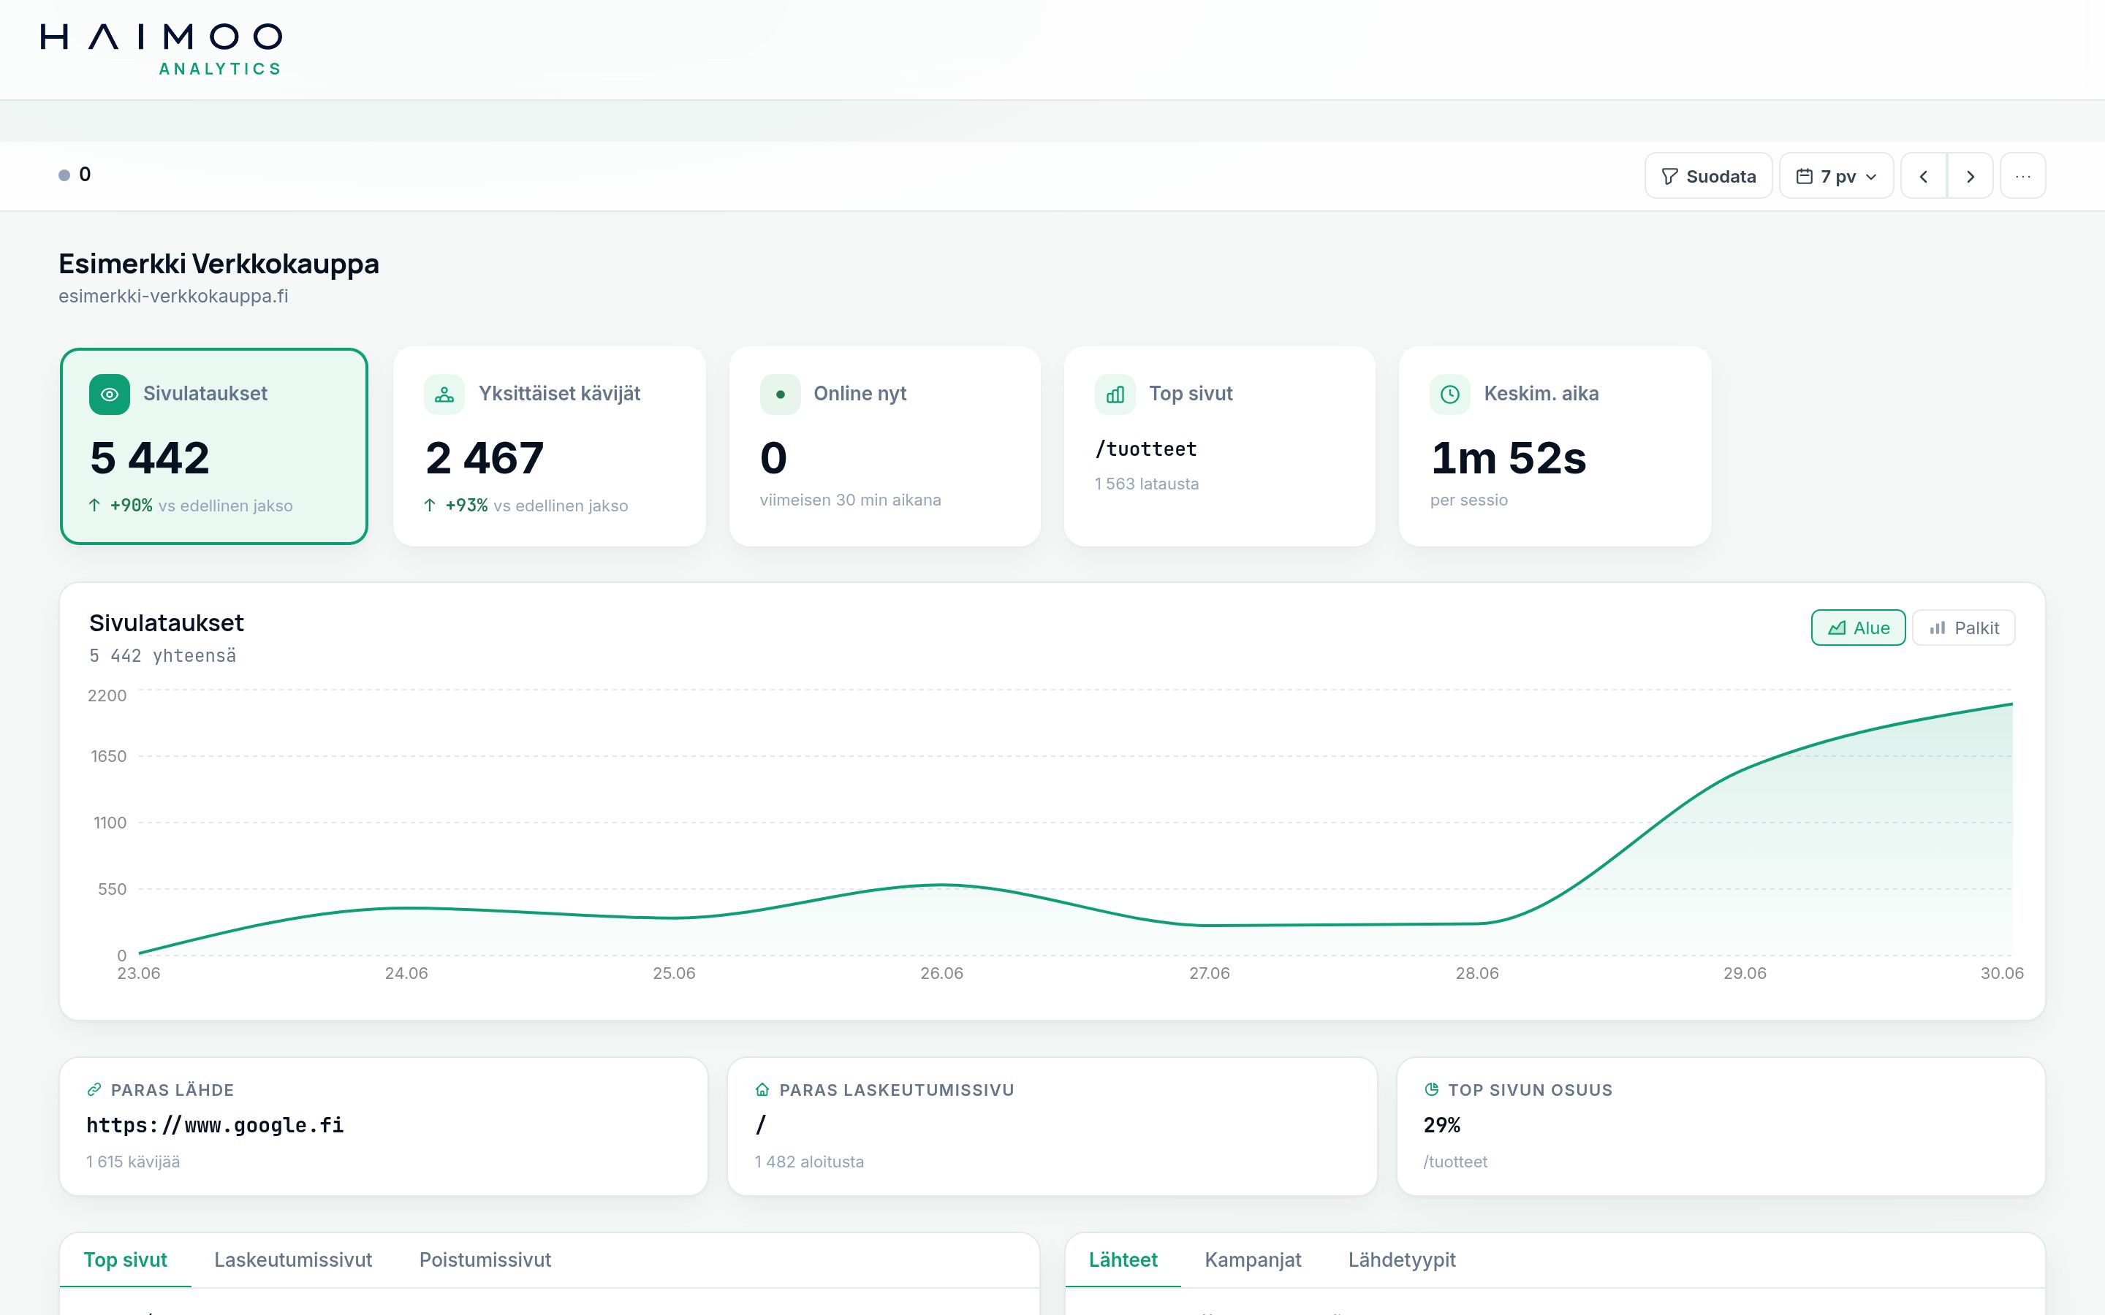Click the 29% top page share value
The image size is (2105, 1315).
pyautogui.click(x=1441, y=1125)
